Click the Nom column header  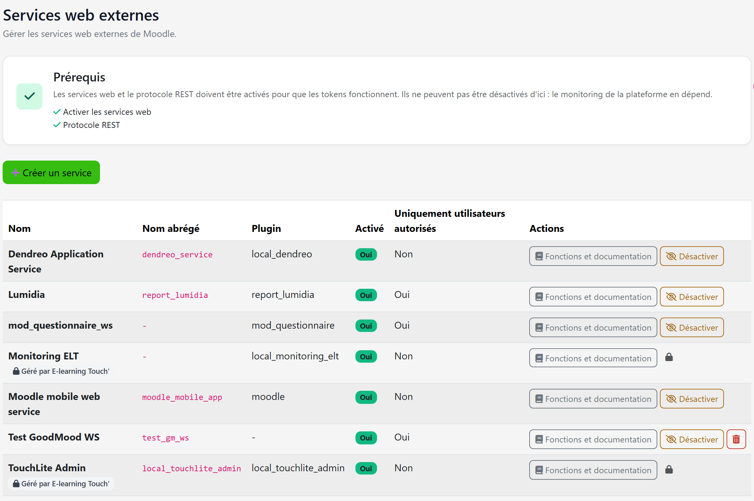pos(20,228)
